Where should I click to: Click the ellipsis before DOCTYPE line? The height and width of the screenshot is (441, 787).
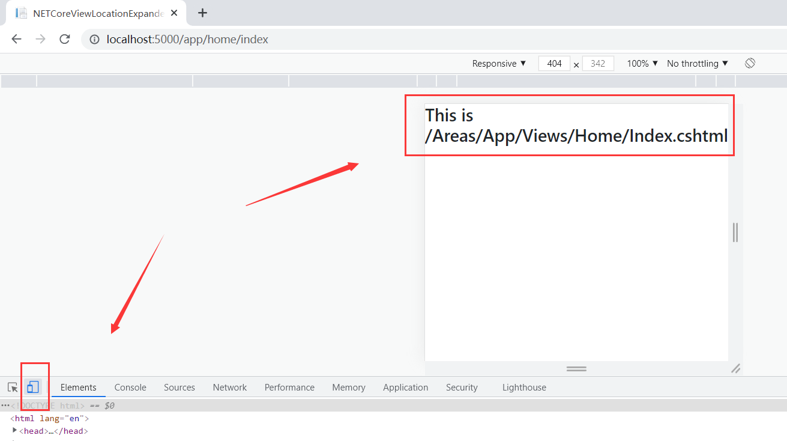[5, 406]
